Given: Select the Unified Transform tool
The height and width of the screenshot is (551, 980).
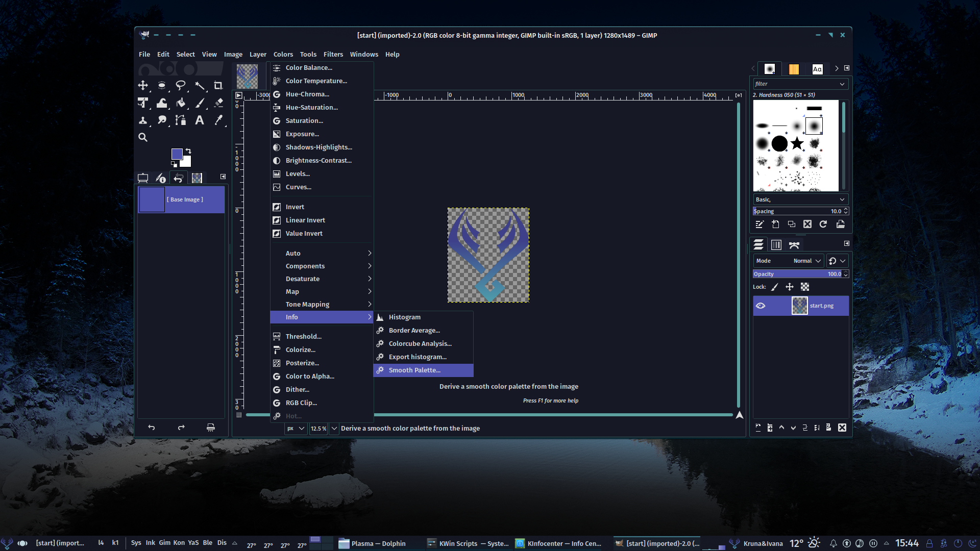Looking at the screenshot, I should (143, 103).
